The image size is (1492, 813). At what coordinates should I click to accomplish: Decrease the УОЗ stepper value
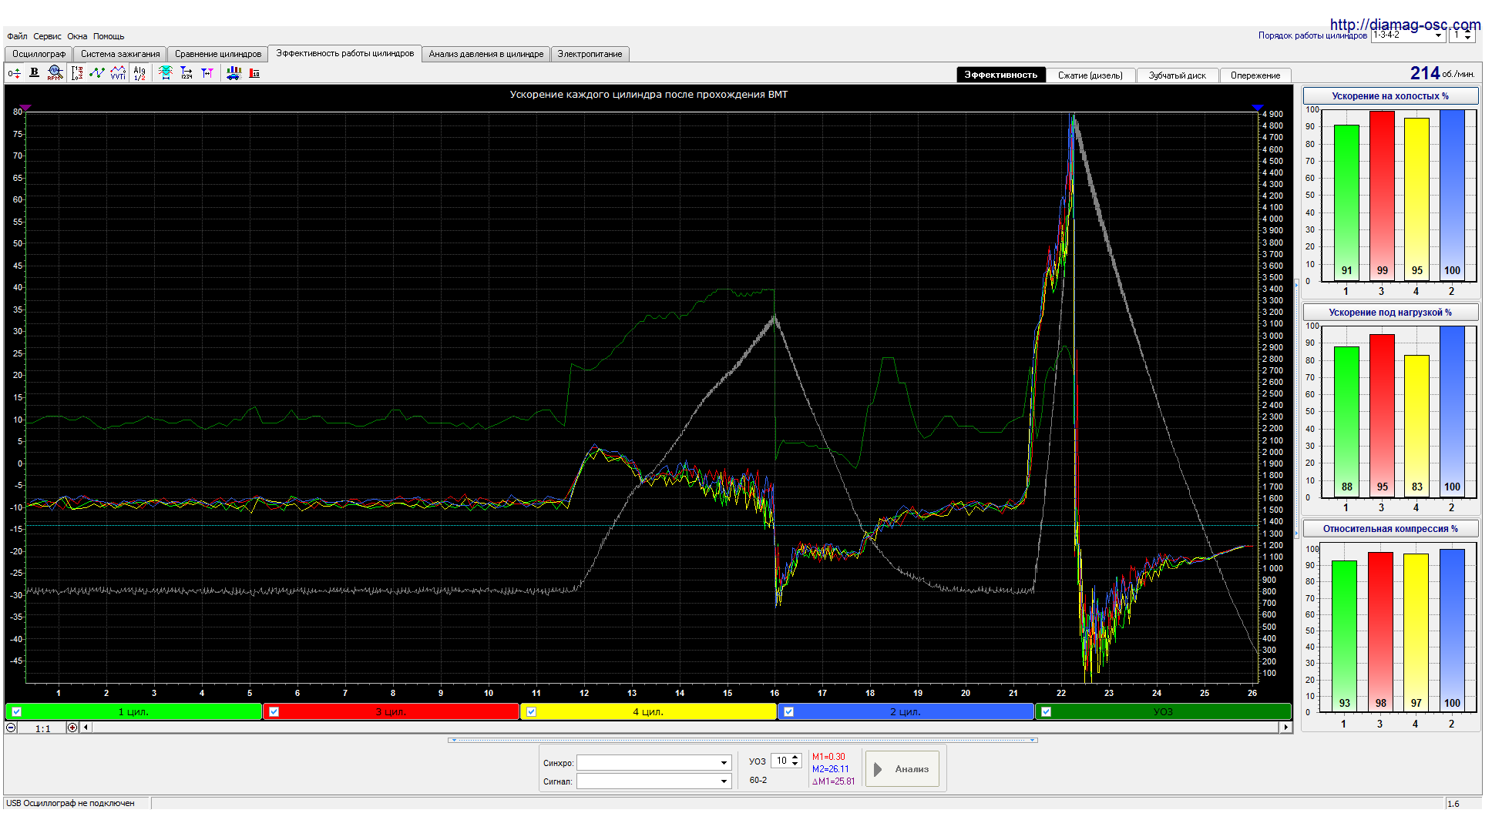[x=795, y=764]
